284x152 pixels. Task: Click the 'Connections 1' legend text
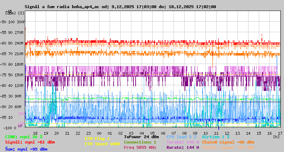pos(140,142)
